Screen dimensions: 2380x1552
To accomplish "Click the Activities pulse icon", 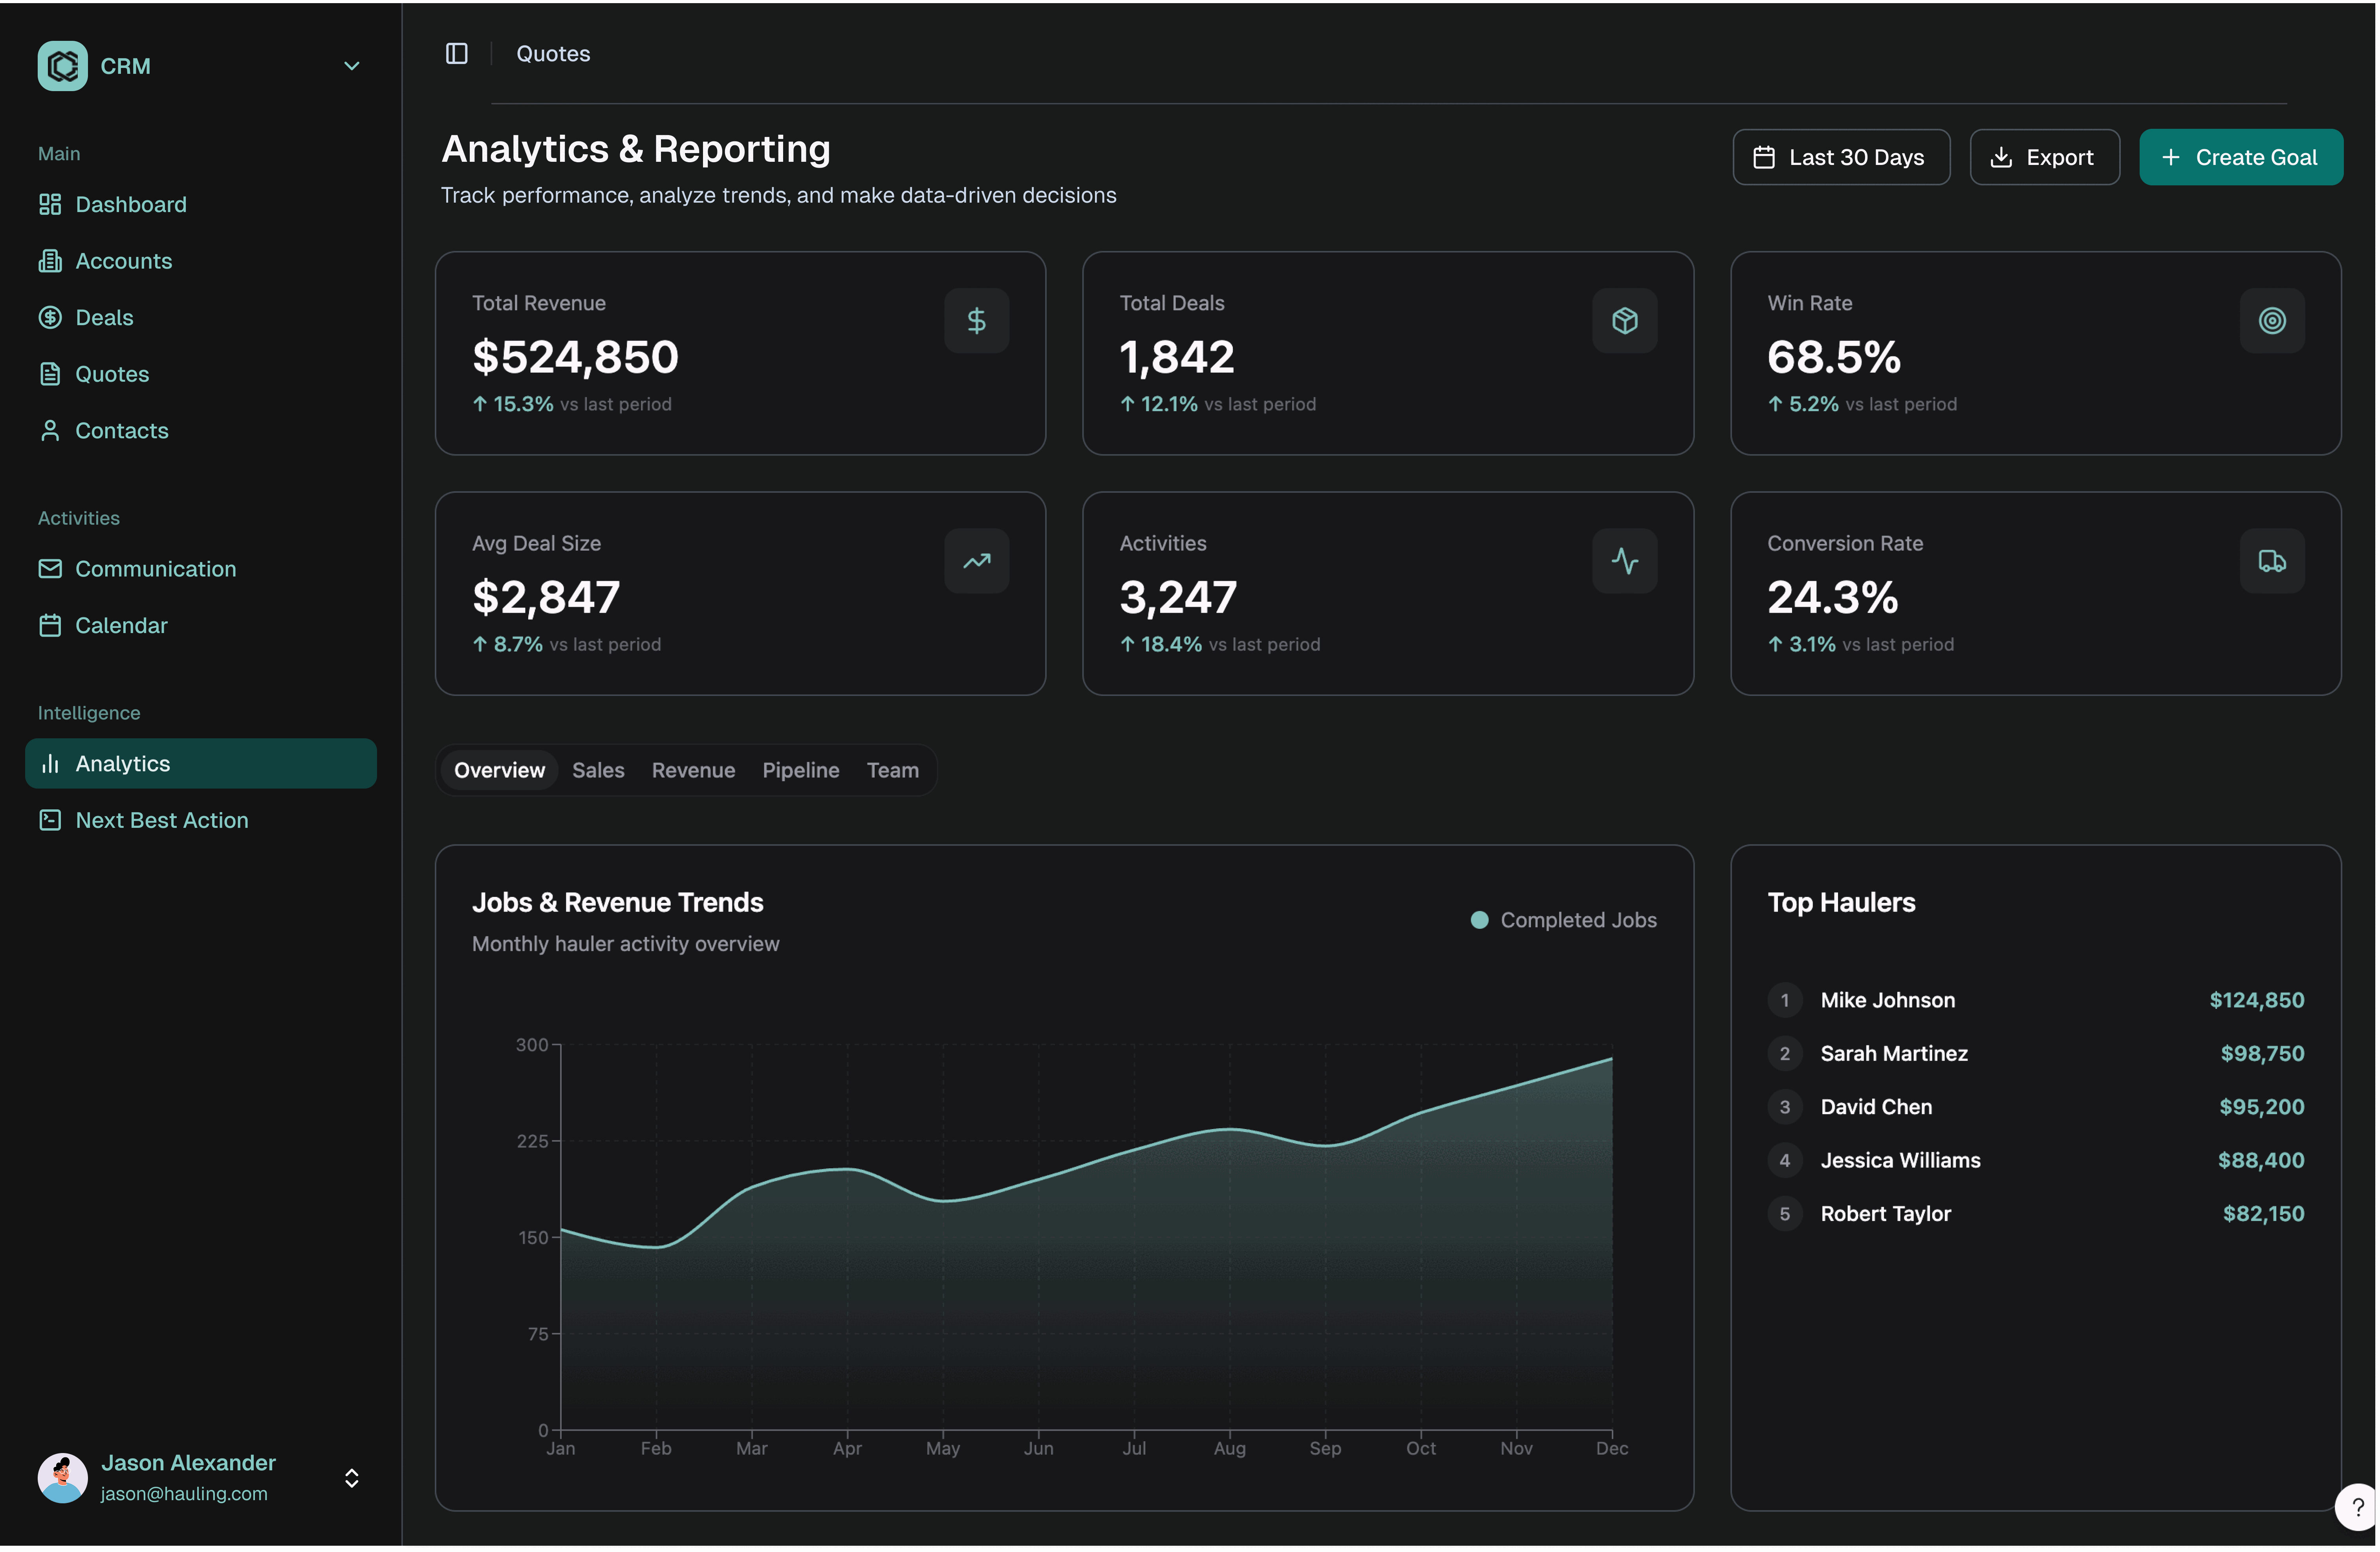I will coord(1625,562).
